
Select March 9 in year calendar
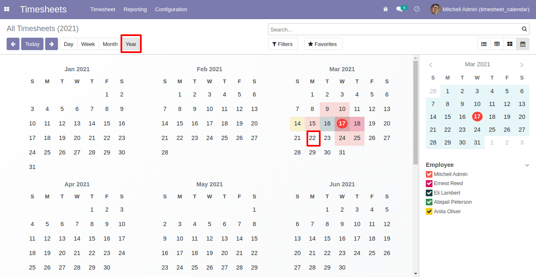(x=327, y=109)
